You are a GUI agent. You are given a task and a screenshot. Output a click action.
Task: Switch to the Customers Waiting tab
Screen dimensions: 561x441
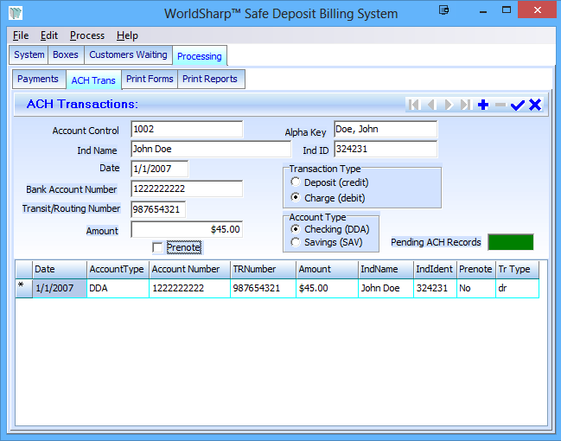click(128, 54)
